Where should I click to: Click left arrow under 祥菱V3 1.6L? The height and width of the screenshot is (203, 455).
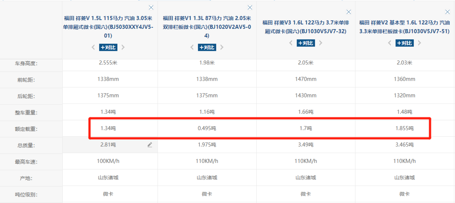[291, 43]
